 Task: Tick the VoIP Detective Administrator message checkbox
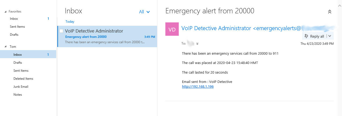click(x=61, y=31)
